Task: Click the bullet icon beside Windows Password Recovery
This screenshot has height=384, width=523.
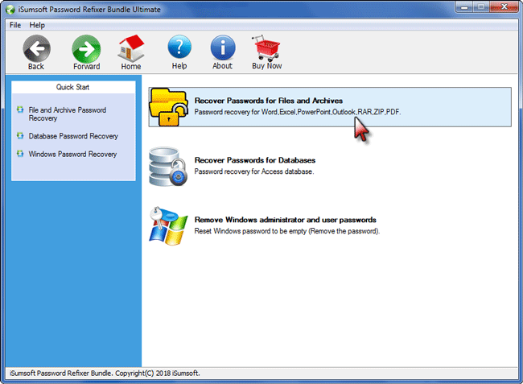Action: coord(20,154)
